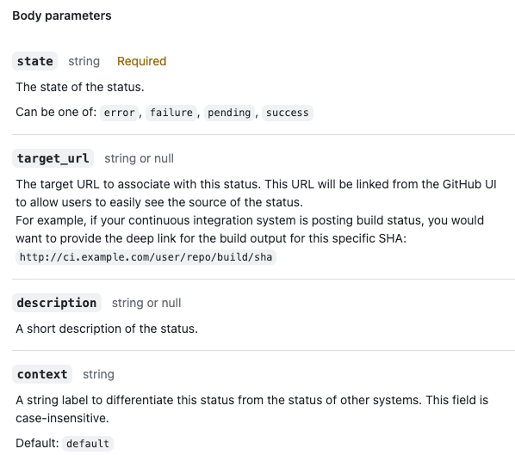
Task: Click the 'string or null' type beside description
Action: pyautogui.click(x=146, y=303)
